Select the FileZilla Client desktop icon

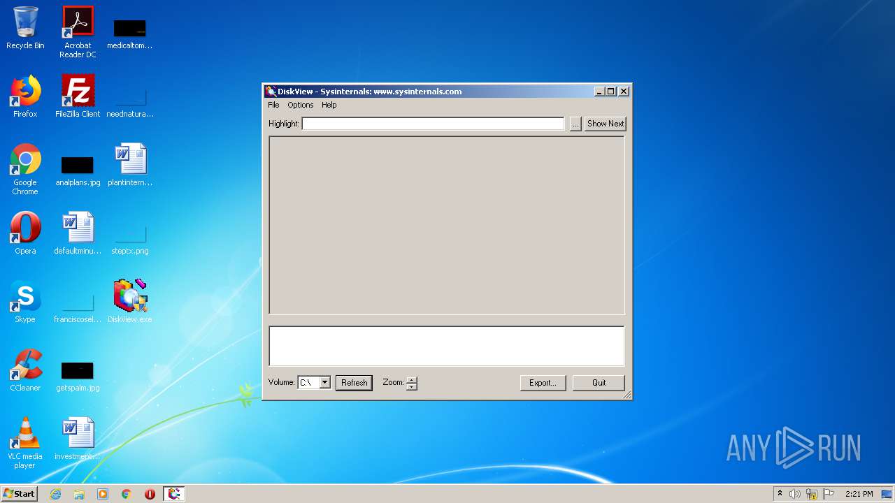coord(78,96)
